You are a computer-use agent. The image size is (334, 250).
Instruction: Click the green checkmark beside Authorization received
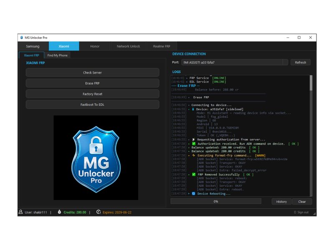click(x=194, y=144)
